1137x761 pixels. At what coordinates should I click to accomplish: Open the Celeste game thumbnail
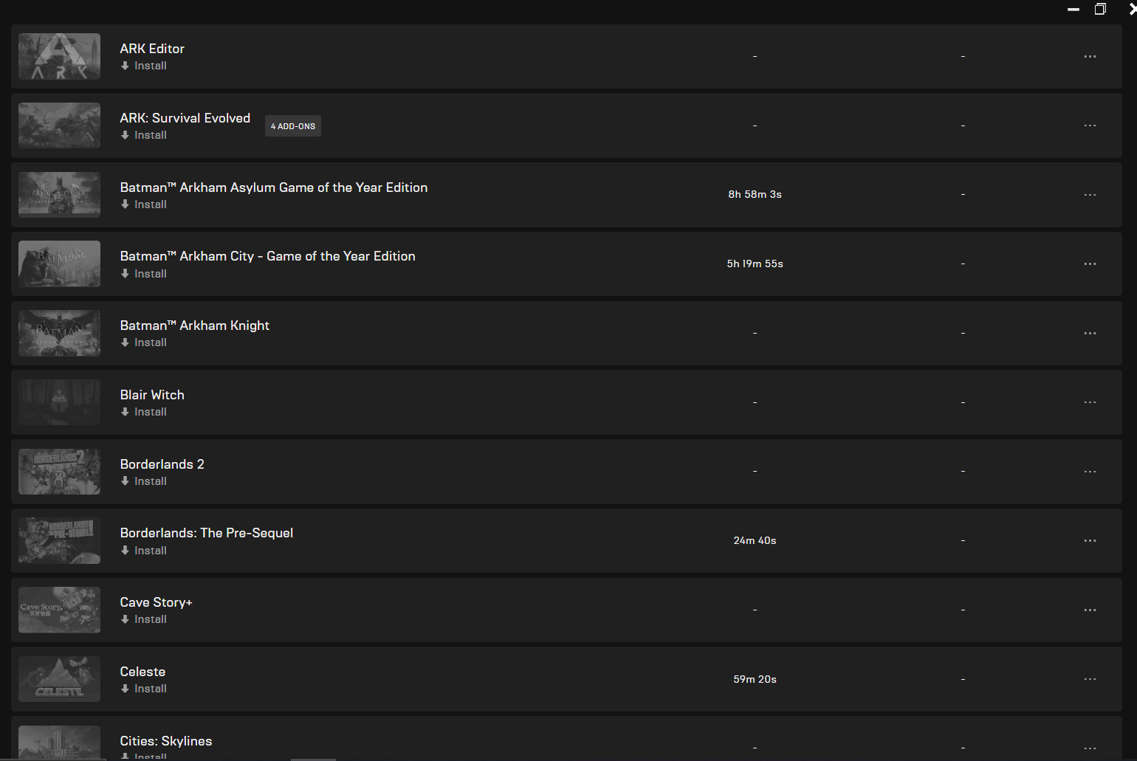tap(59, 679)
